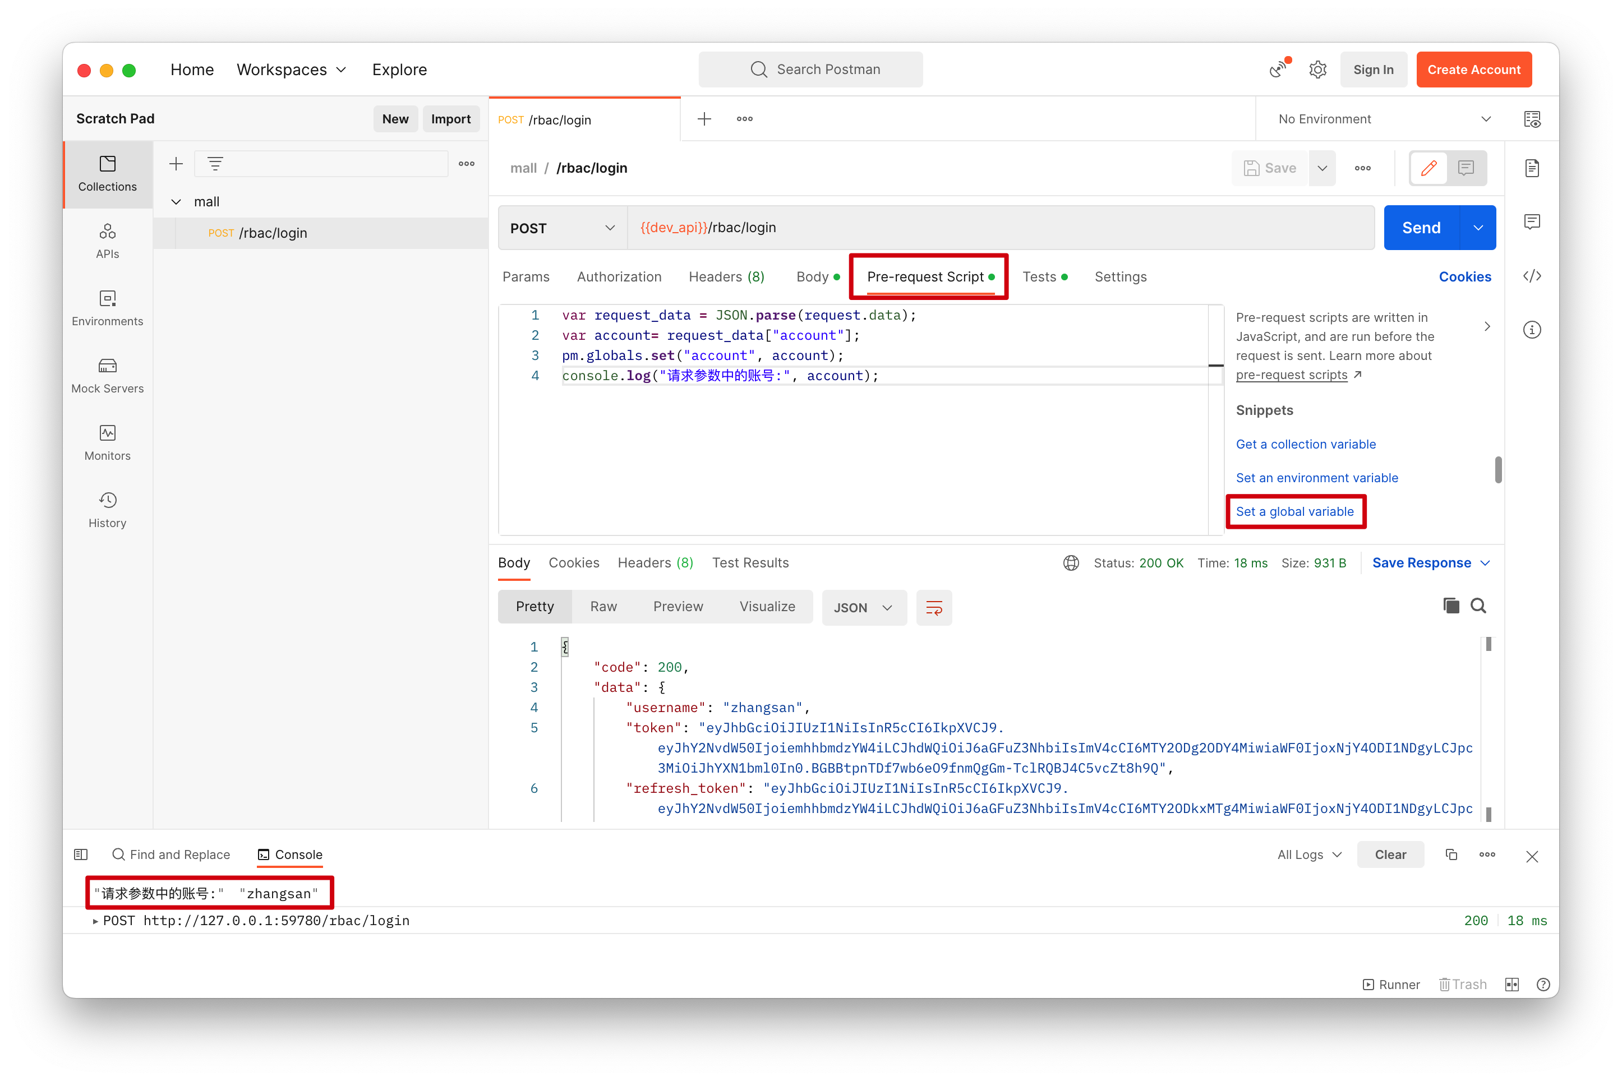Open the Monitors sidebar panel
Screen dimensions: 1622x1081
tap(108, 442)
